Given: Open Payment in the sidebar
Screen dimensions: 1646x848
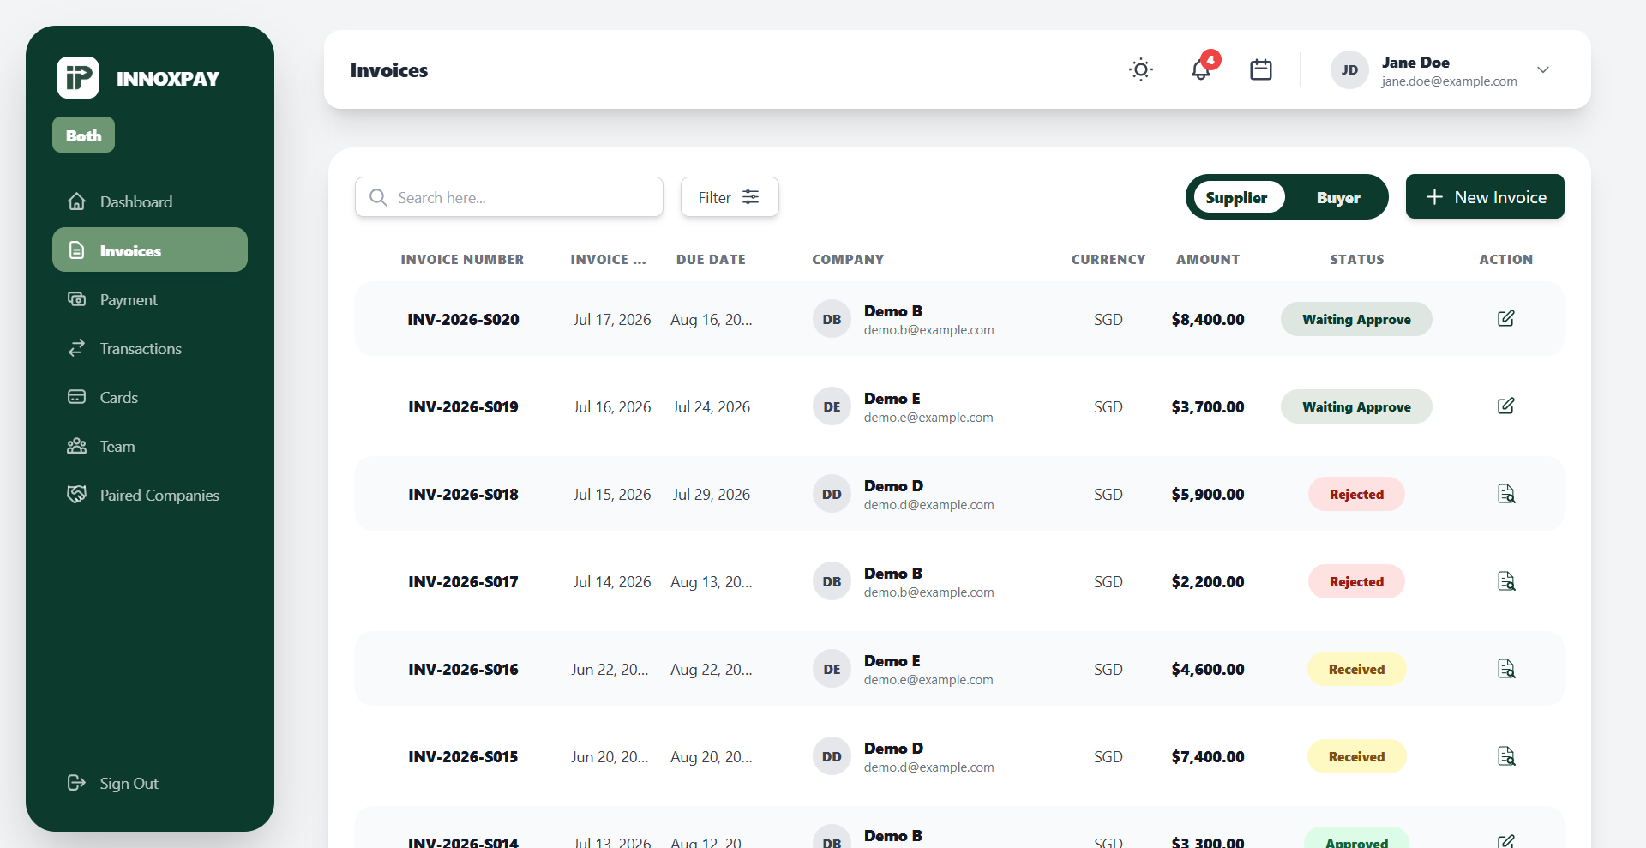Looking at the screenshot, I should 150,299.
